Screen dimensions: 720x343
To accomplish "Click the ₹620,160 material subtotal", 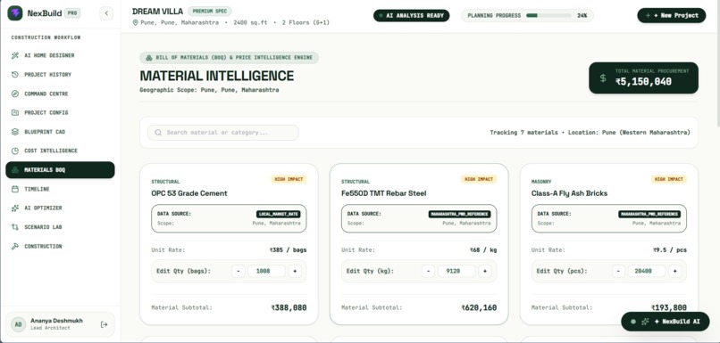I will pyautogui.click(x=479, y=307).
